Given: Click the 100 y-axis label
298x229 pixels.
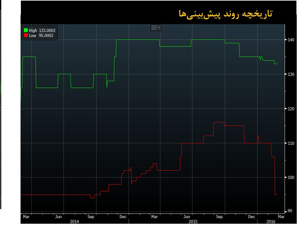Looking at the screenshot, I should click(291, 177).
